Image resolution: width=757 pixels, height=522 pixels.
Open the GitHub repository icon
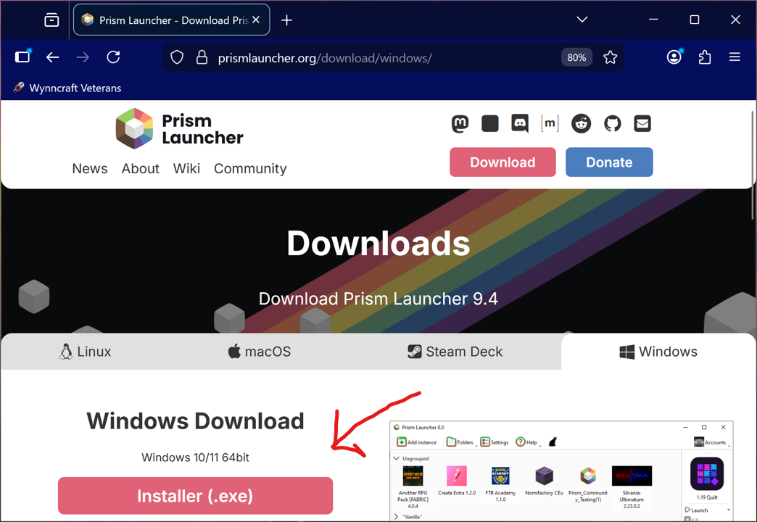(x=612, y=123)
